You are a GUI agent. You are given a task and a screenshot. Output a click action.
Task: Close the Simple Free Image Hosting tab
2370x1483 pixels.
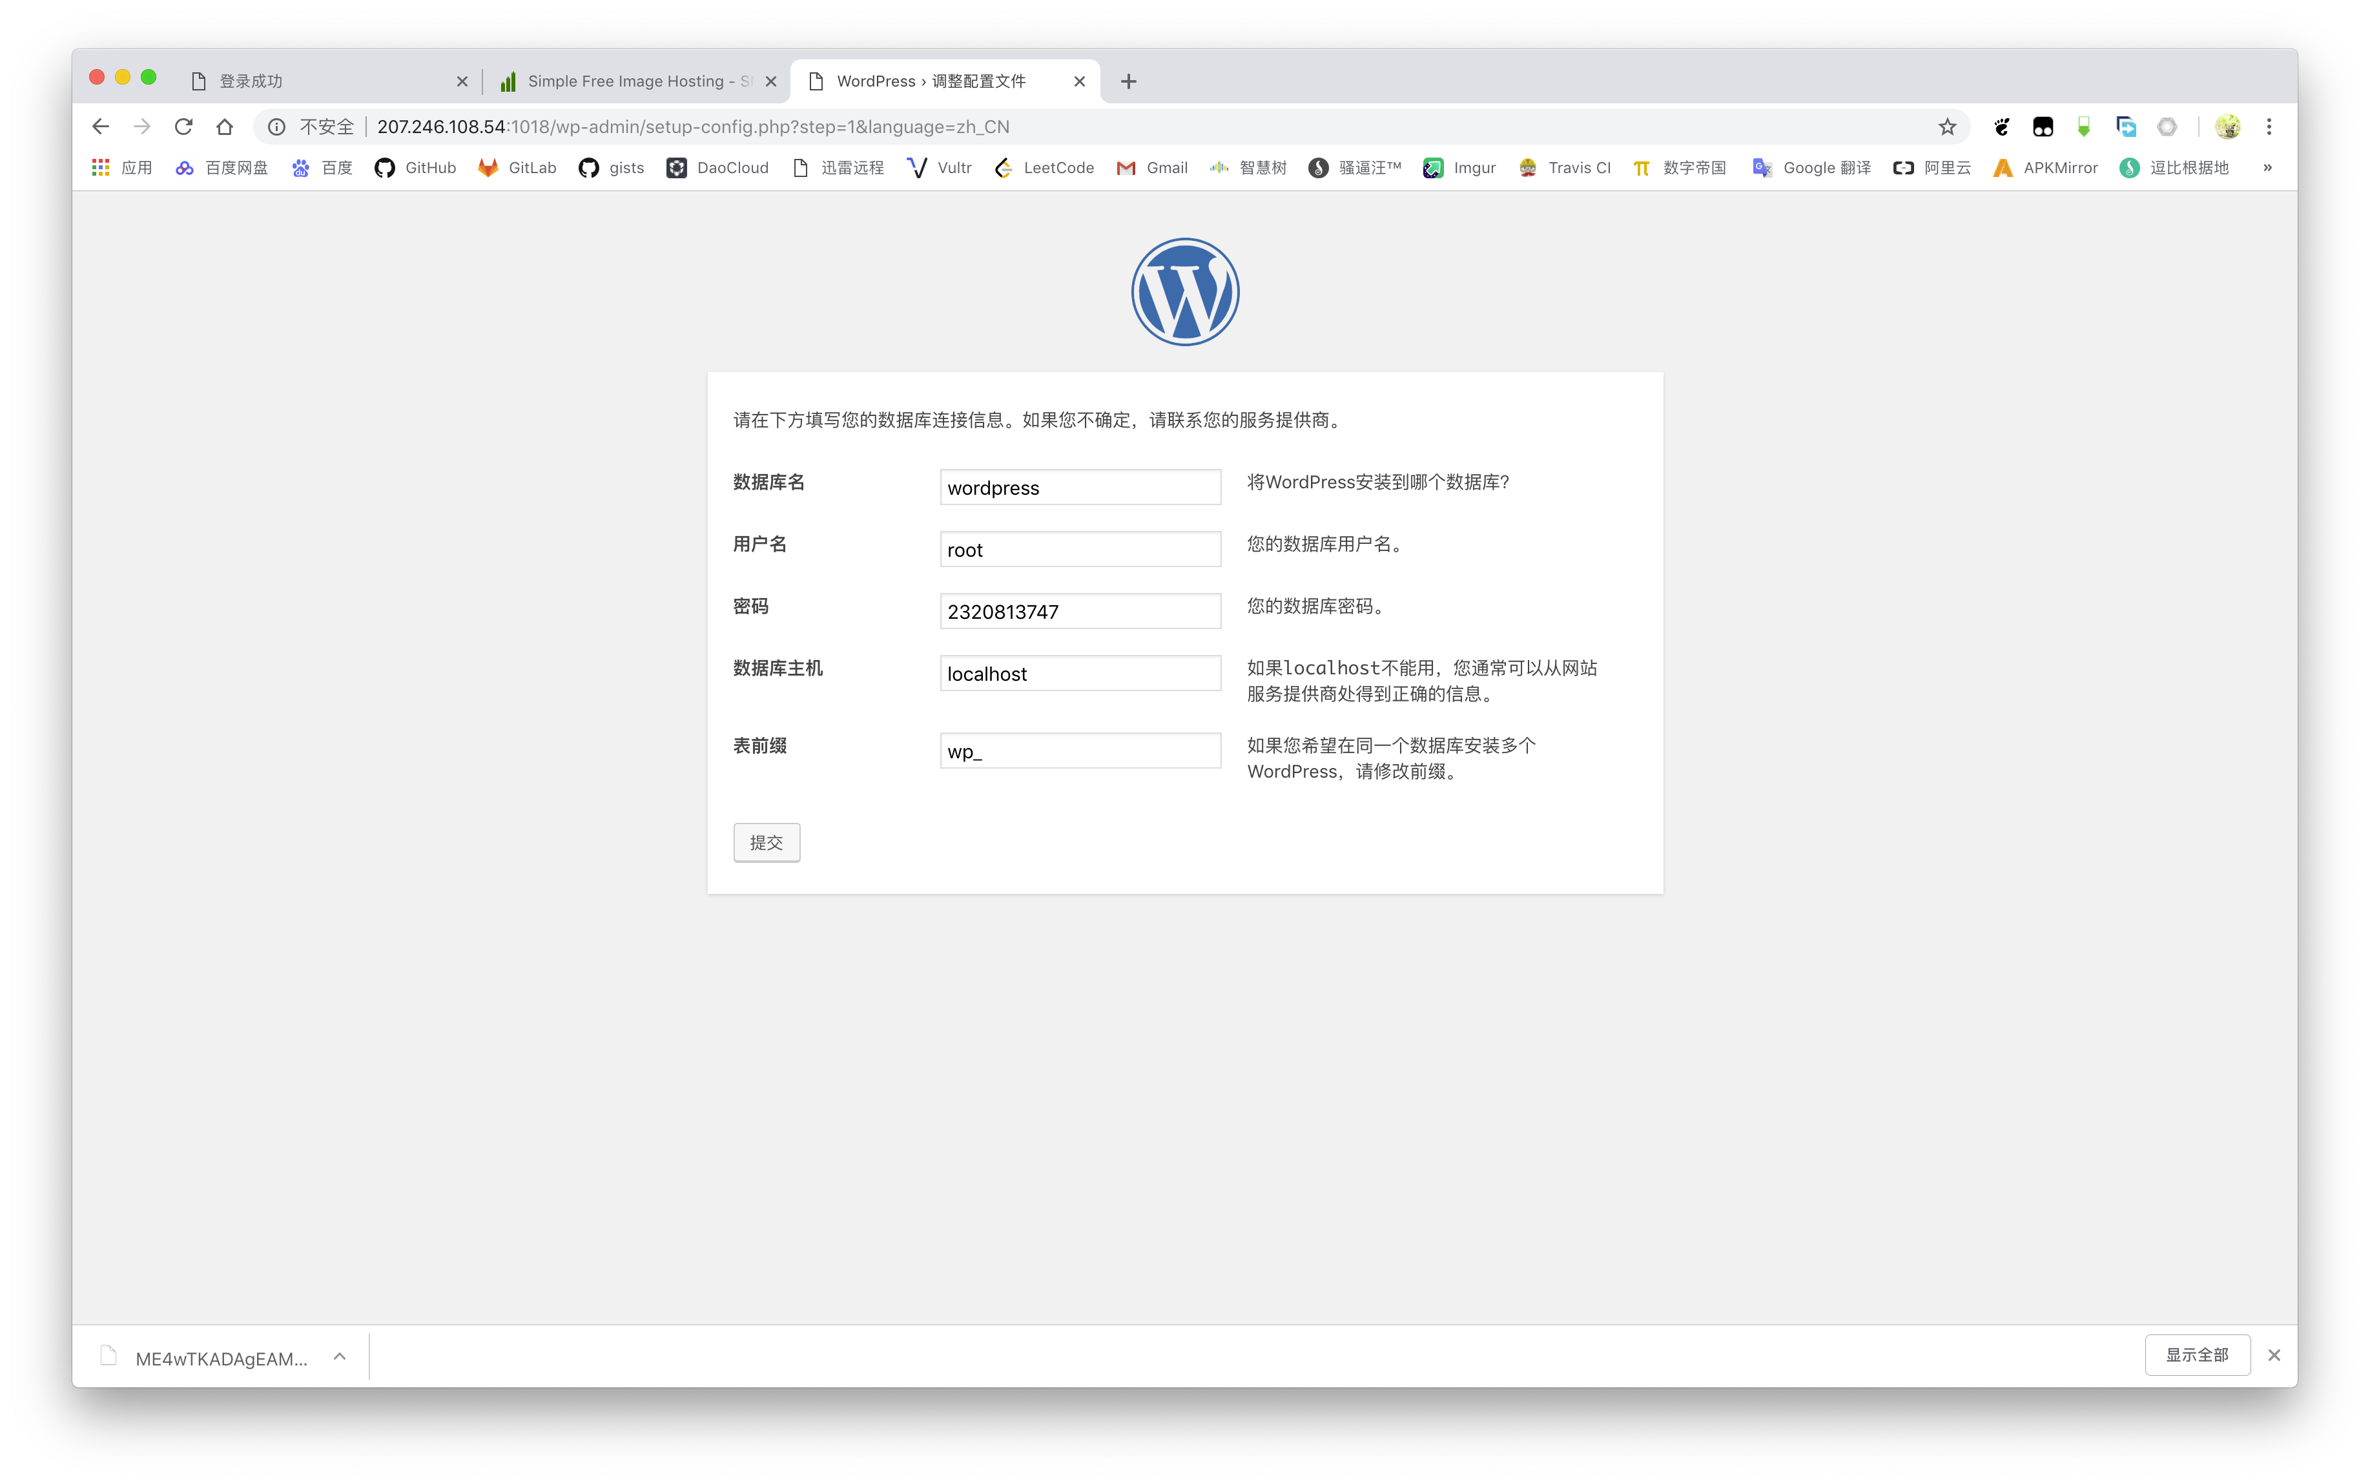[770, 81]
